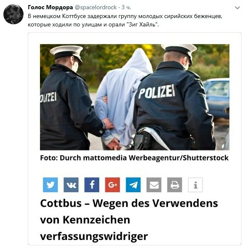The height and width of the screenshot is (250, 245).
Task: Click the tweet text about Коттбусе
Action: 125,21
